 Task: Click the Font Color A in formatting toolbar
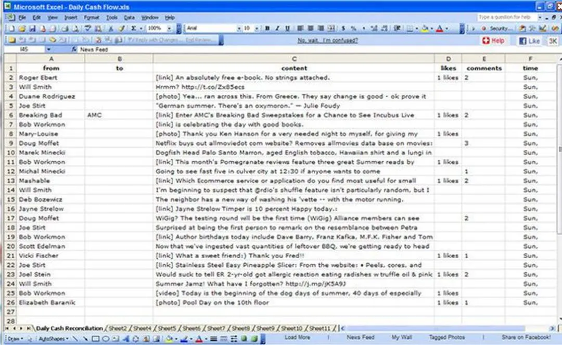440,29
